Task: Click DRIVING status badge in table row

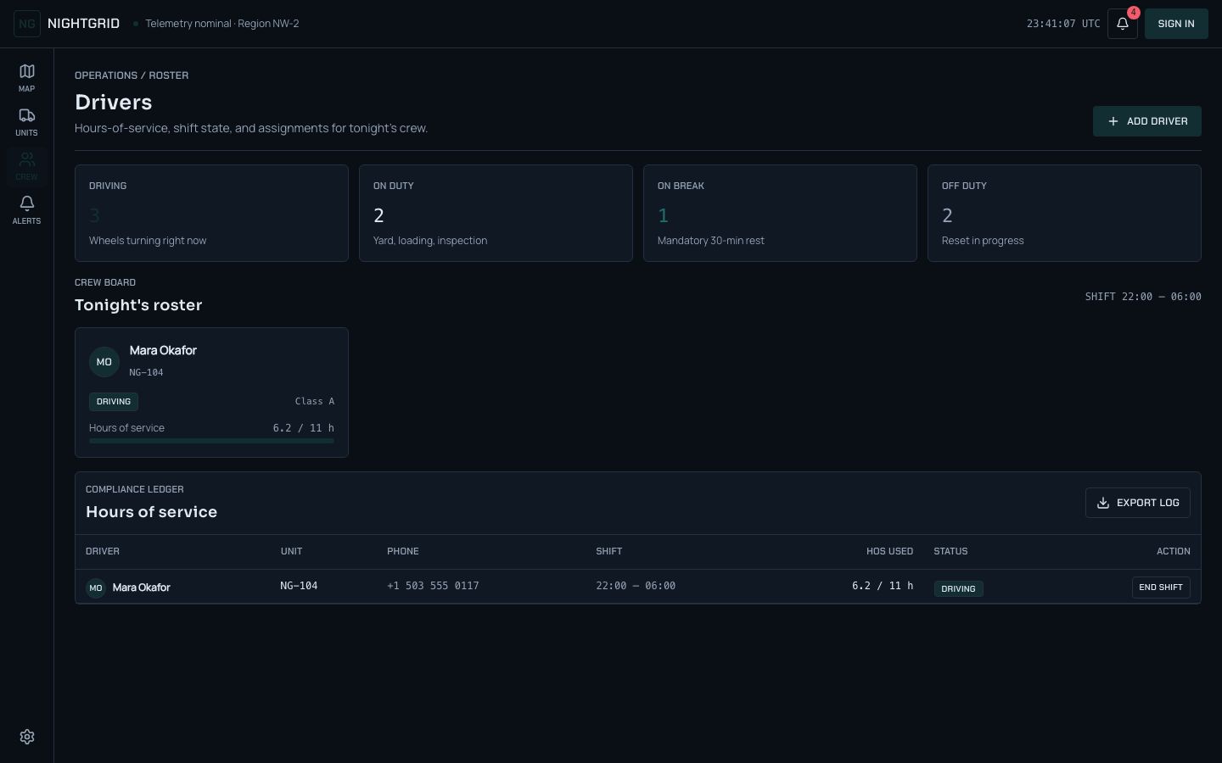Action: 959,588
